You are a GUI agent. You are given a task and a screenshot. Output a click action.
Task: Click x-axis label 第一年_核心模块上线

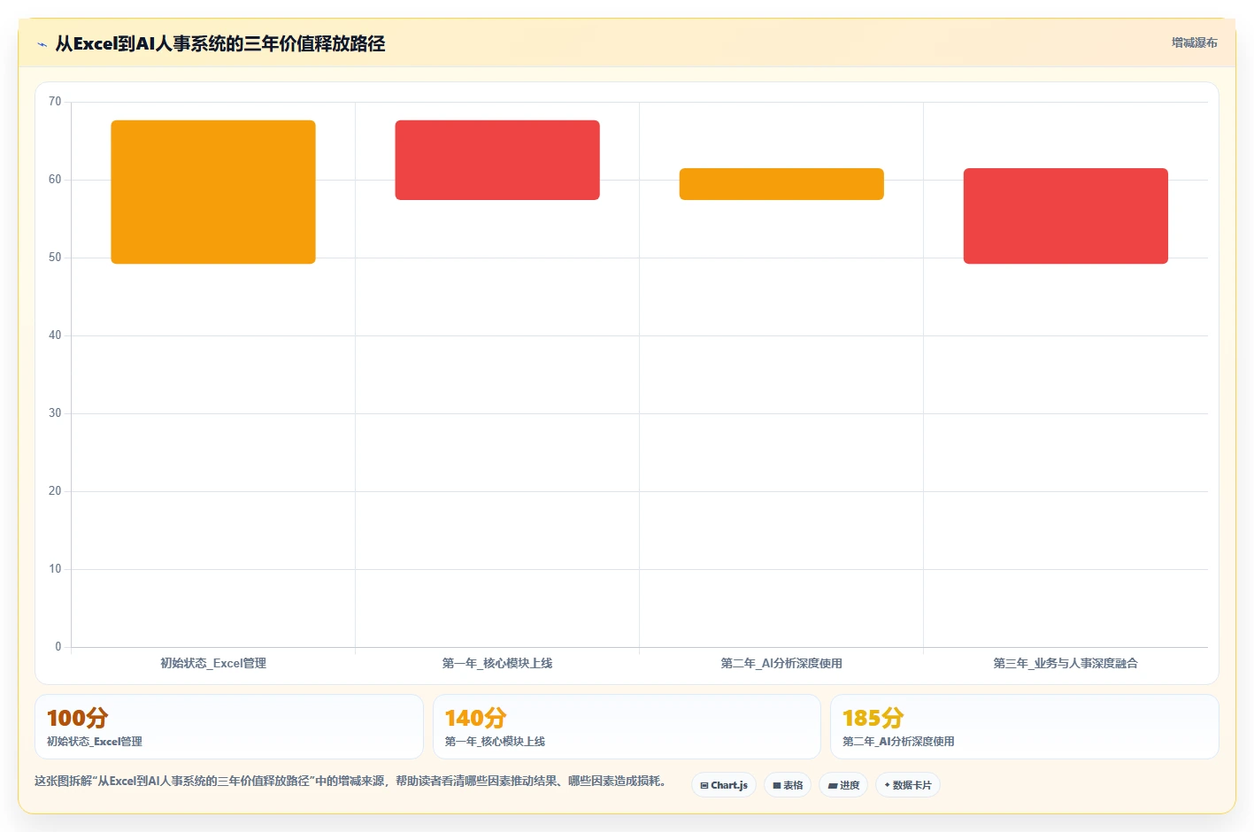pyautogui.click(x=497, y=663)
